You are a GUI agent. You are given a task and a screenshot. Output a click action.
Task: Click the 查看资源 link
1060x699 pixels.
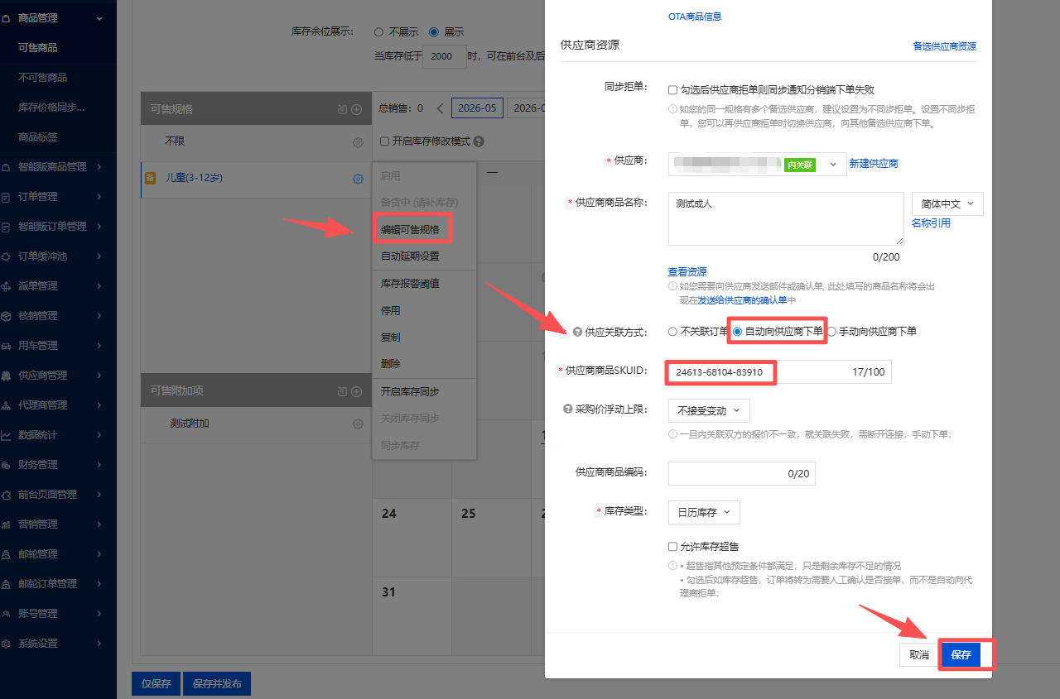tap(687, 271)
